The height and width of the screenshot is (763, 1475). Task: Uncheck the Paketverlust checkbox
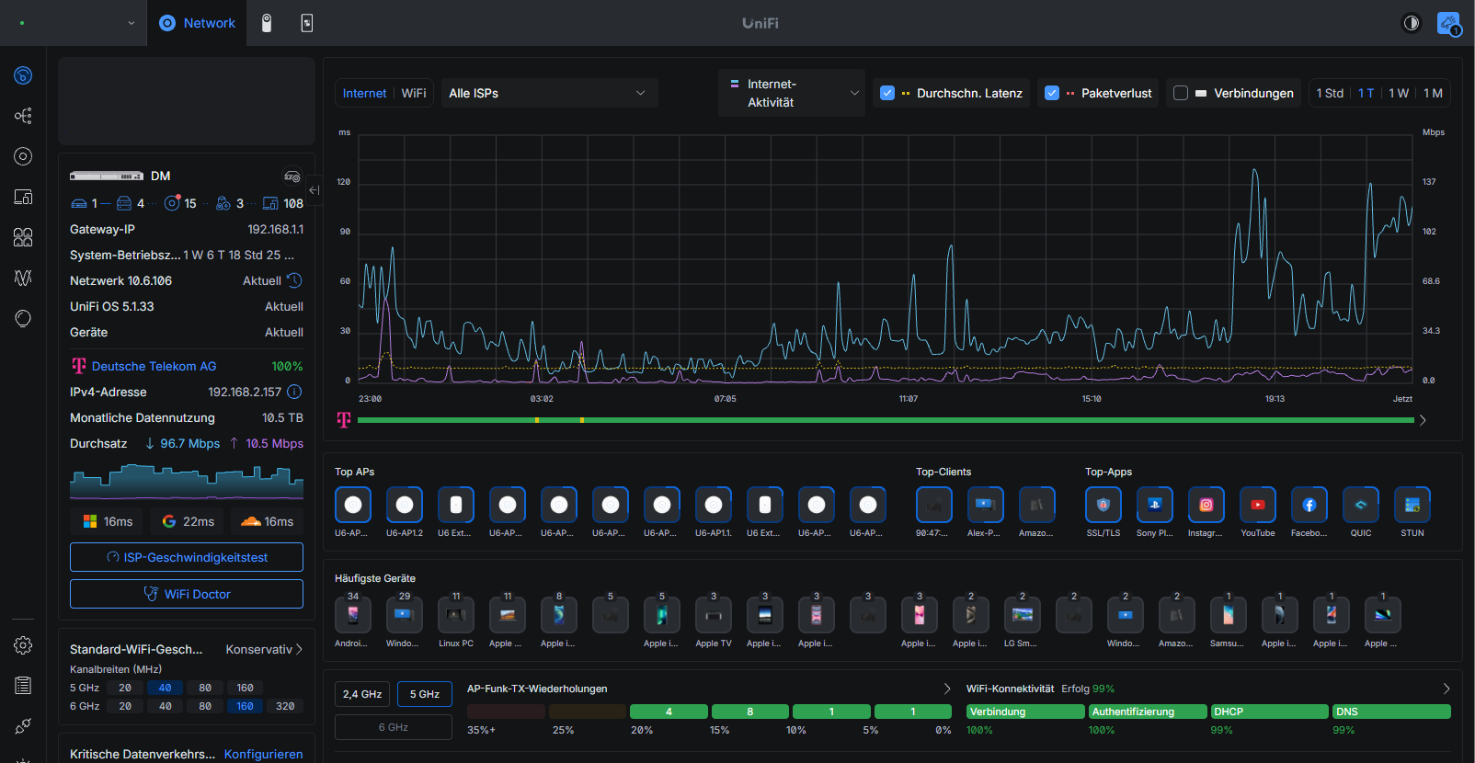pos(1052,93)
